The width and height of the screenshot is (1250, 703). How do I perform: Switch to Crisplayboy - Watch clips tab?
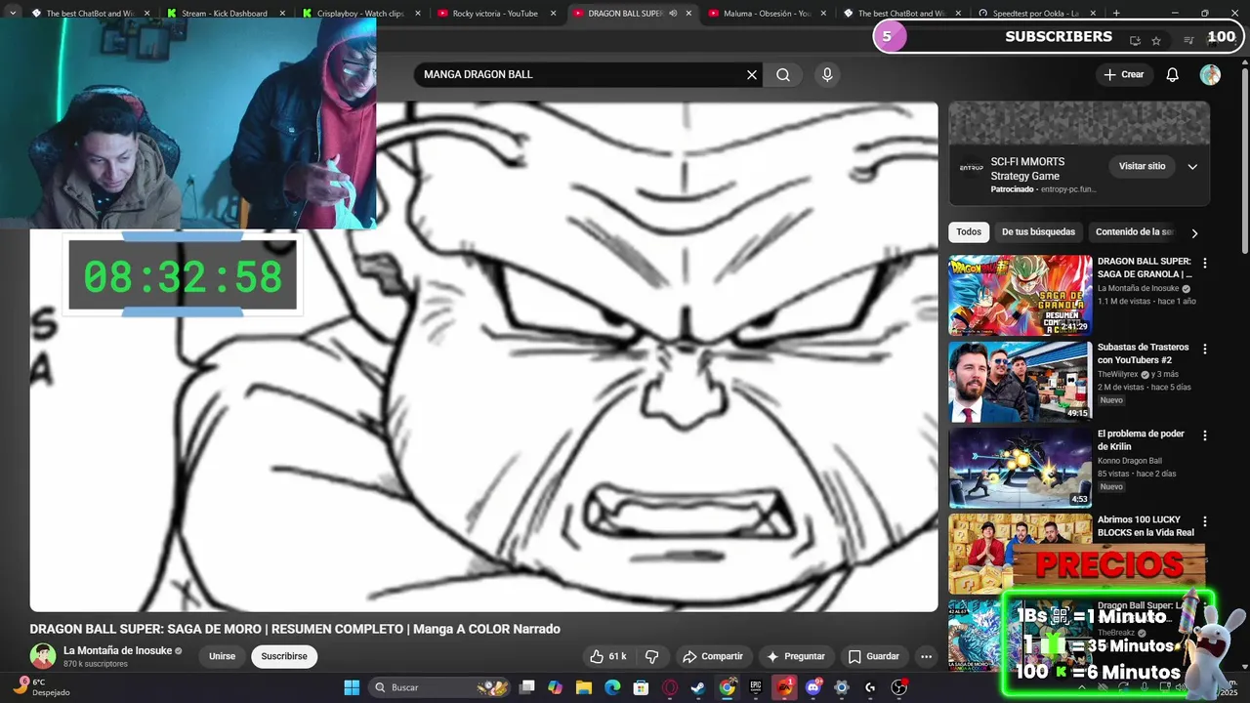click(x=360, y=14)
